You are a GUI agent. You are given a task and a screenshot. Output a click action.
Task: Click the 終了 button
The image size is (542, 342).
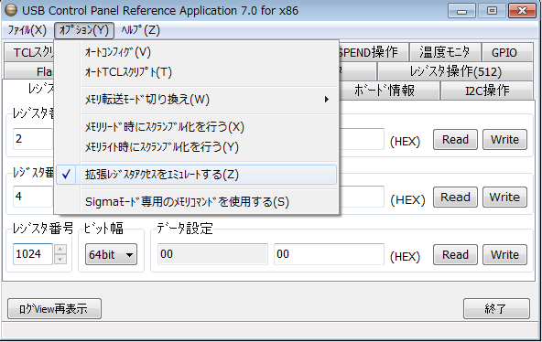[x=496, y=309]
